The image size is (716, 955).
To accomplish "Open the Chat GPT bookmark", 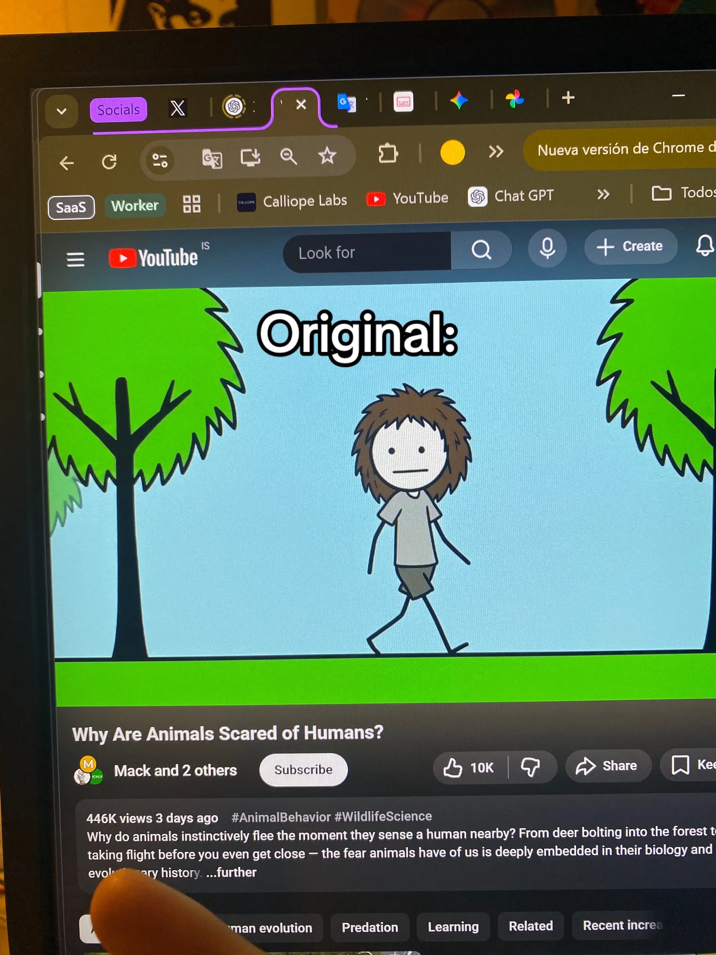I will [511, 196].
